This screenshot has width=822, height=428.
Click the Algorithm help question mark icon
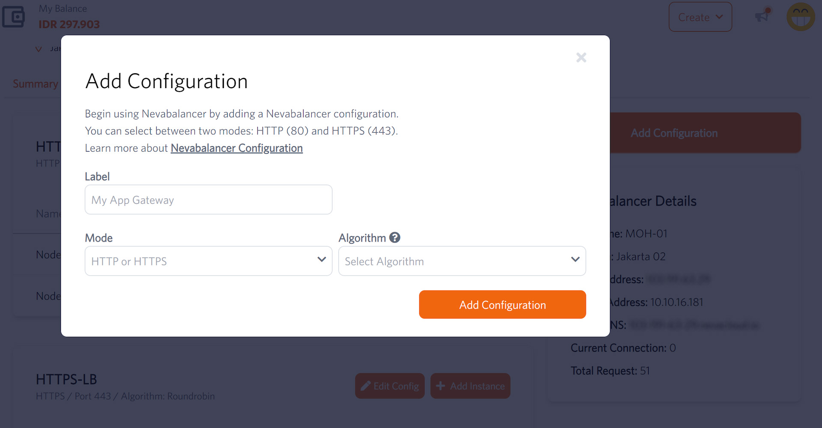395,238
